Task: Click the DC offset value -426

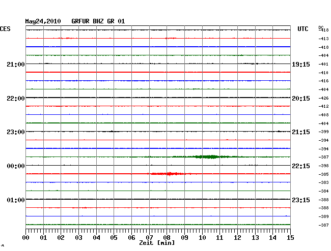Action: click(323, 98)
